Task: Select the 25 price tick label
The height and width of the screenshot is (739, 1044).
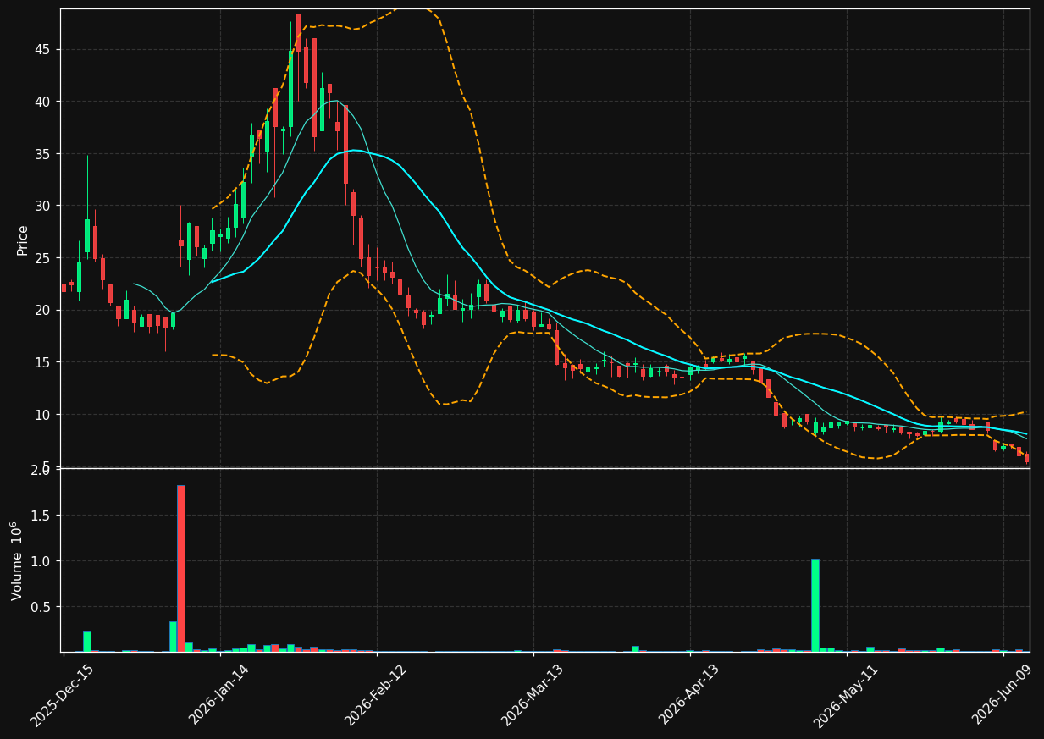Action: click(x=43, y=258)
